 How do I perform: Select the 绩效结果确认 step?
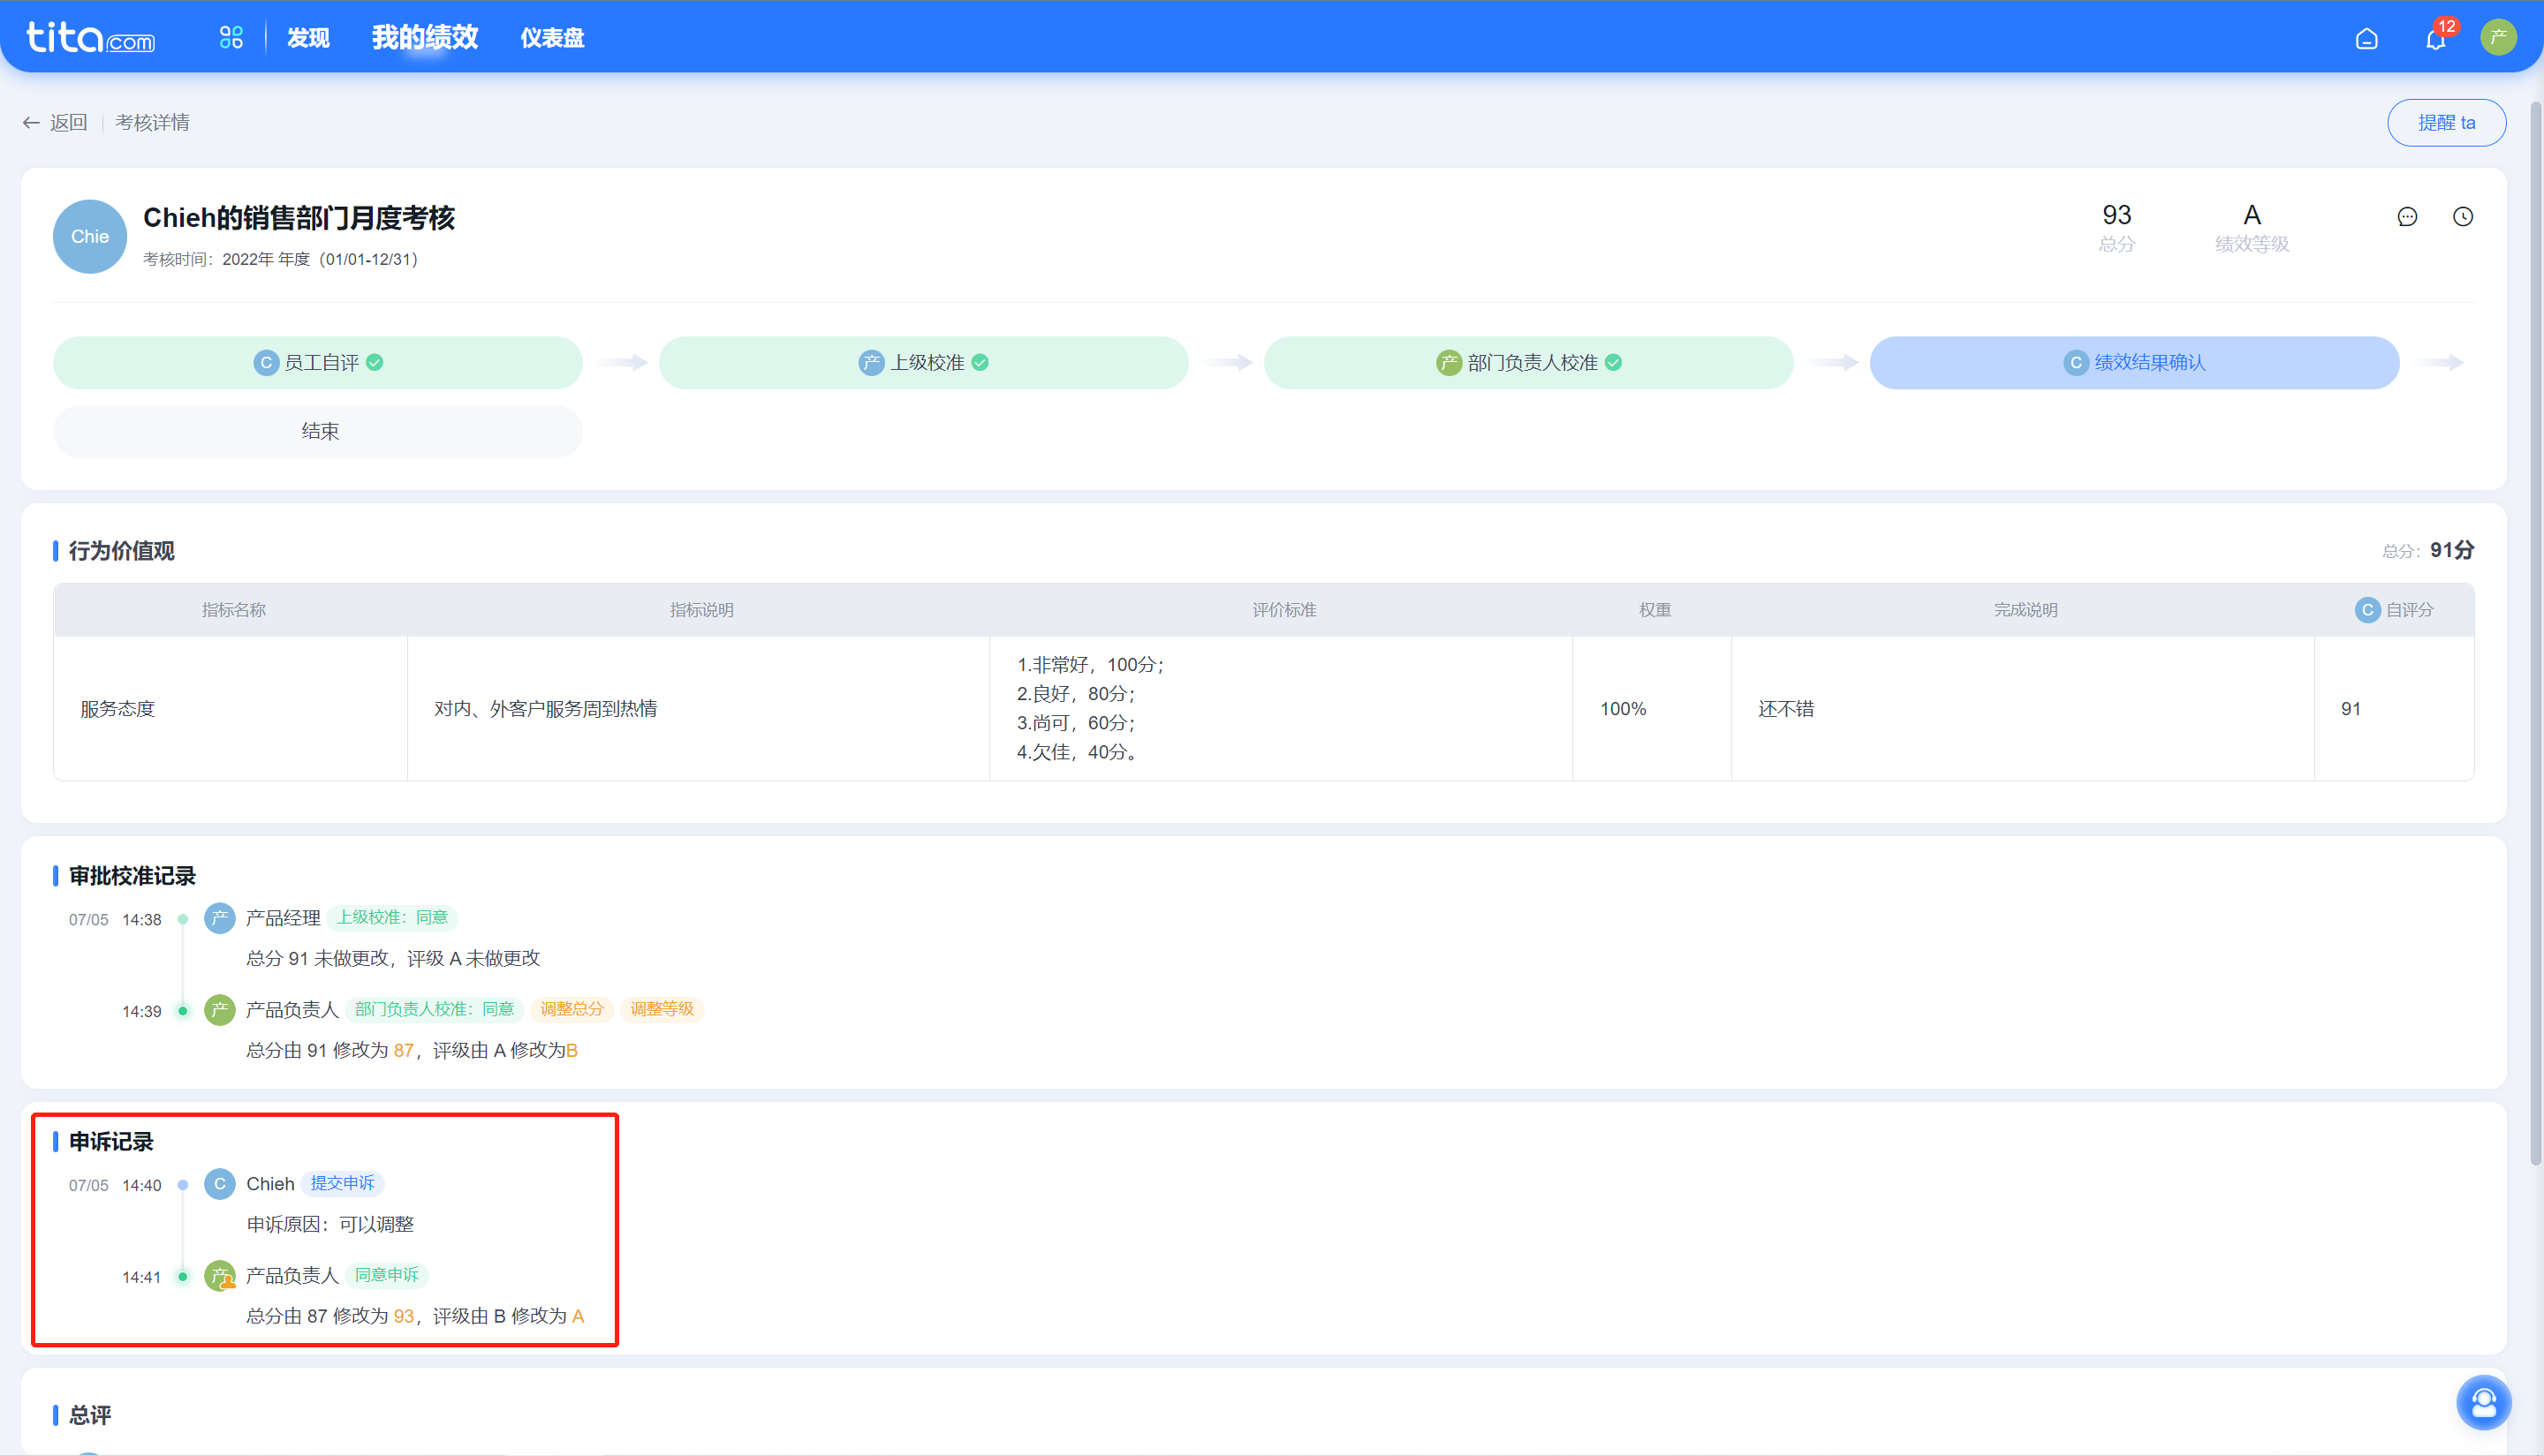pyautogui.click(x=2135, y=362)
